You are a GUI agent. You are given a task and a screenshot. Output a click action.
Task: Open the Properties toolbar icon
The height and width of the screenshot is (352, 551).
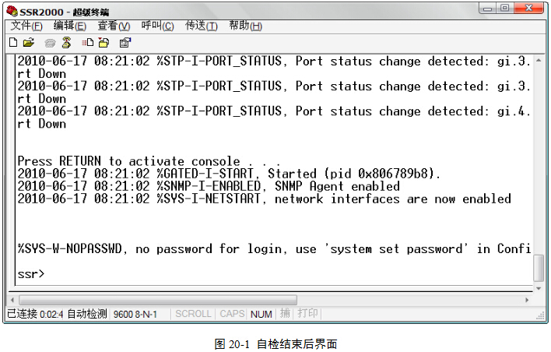125,43
